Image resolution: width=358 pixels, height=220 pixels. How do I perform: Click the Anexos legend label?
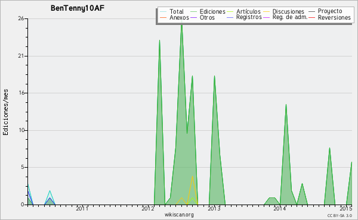[179, 17]
